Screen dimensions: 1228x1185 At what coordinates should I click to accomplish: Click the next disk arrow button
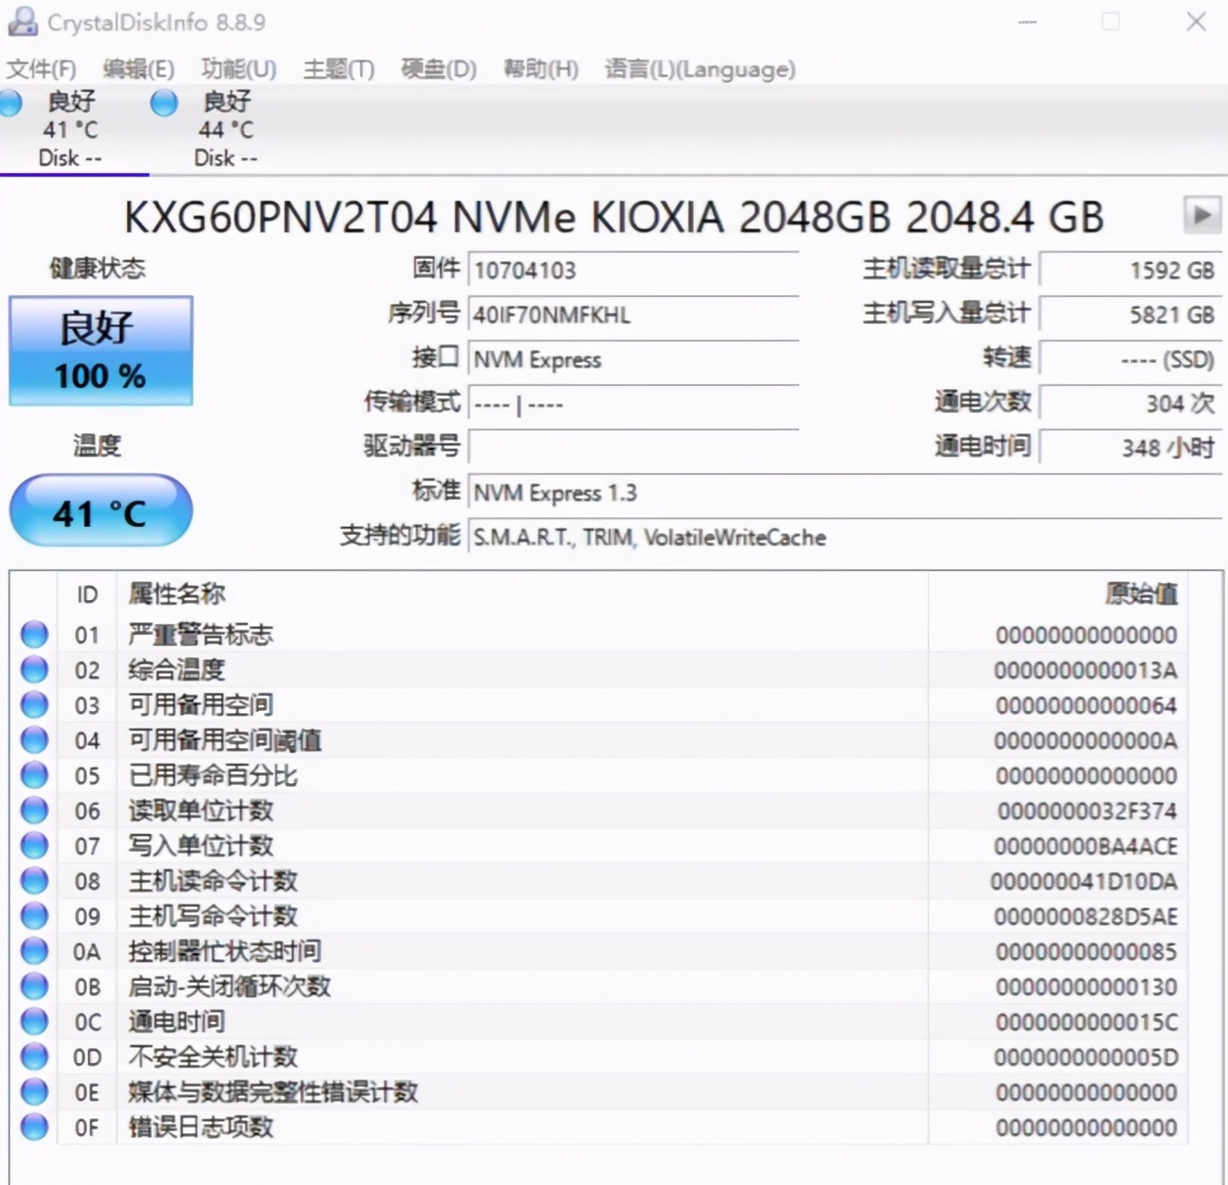point(1201,216)
